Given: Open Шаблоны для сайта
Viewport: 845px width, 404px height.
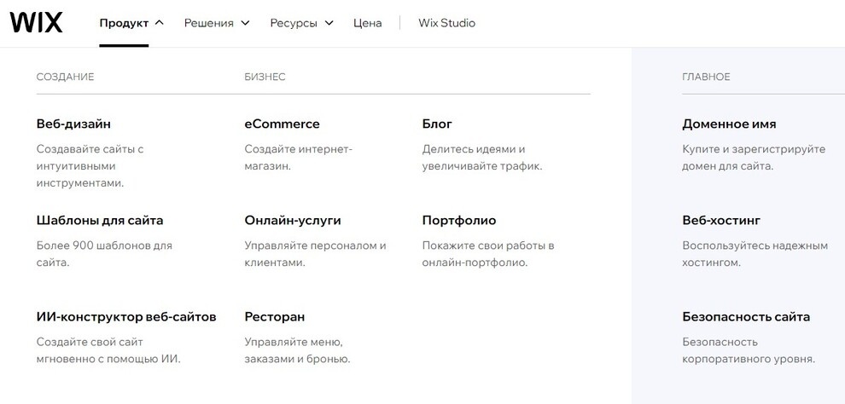Looking at the screenshot, I should 100,220.
